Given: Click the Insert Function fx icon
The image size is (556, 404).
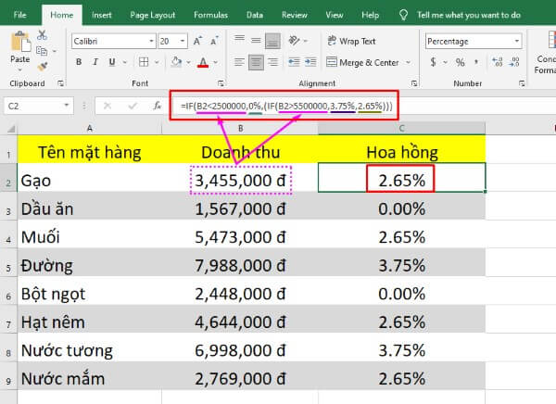Looking at the screenshot, I should point(158,106).
